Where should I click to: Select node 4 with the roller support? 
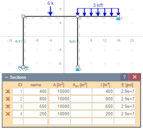coord(118,16)
